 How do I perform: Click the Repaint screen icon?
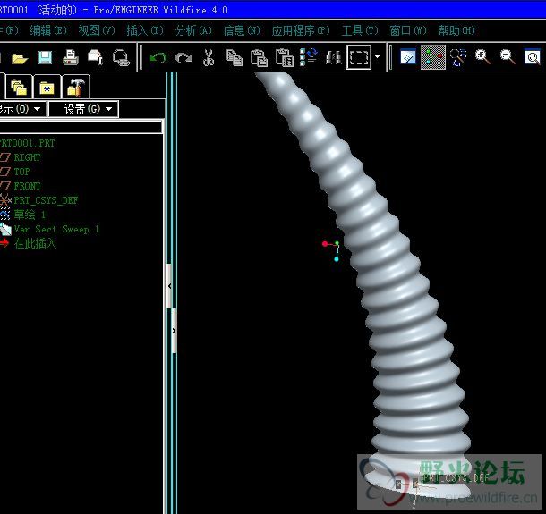tap(408, 57)
